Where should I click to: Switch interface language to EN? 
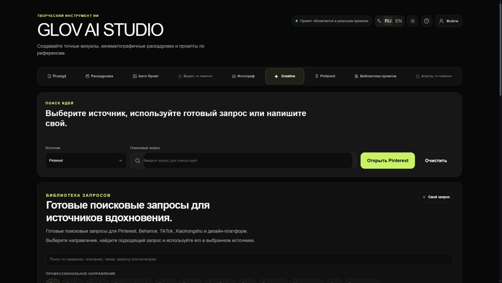pos(398,21)
